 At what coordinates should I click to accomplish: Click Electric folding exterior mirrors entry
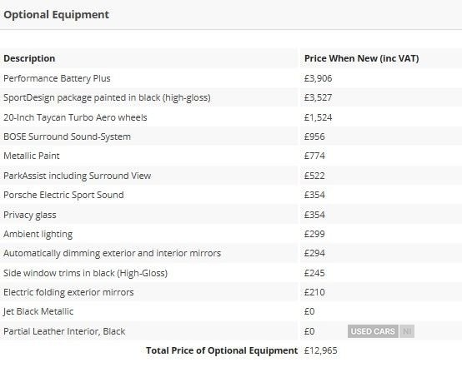pos(68,292)
